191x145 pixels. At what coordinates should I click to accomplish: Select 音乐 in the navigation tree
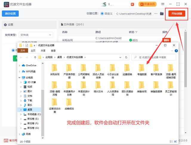click(x=30, y=105)
